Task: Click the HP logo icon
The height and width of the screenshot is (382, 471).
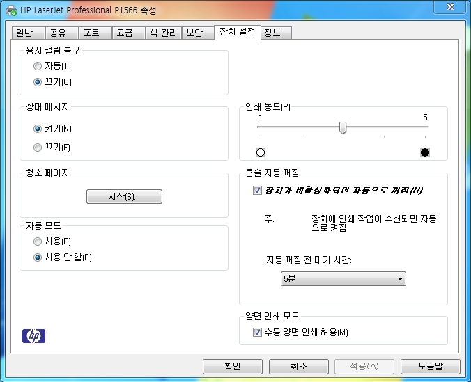Action: pyautogui.click(x=33, y=336)
